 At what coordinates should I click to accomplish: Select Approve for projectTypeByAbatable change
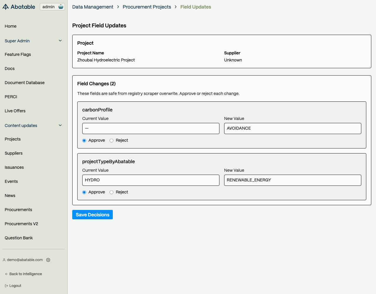[x=84, y=192]
